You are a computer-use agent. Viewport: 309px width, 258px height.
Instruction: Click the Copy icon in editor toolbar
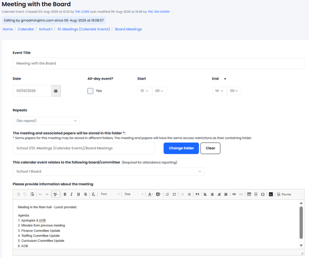coord(25,194)
